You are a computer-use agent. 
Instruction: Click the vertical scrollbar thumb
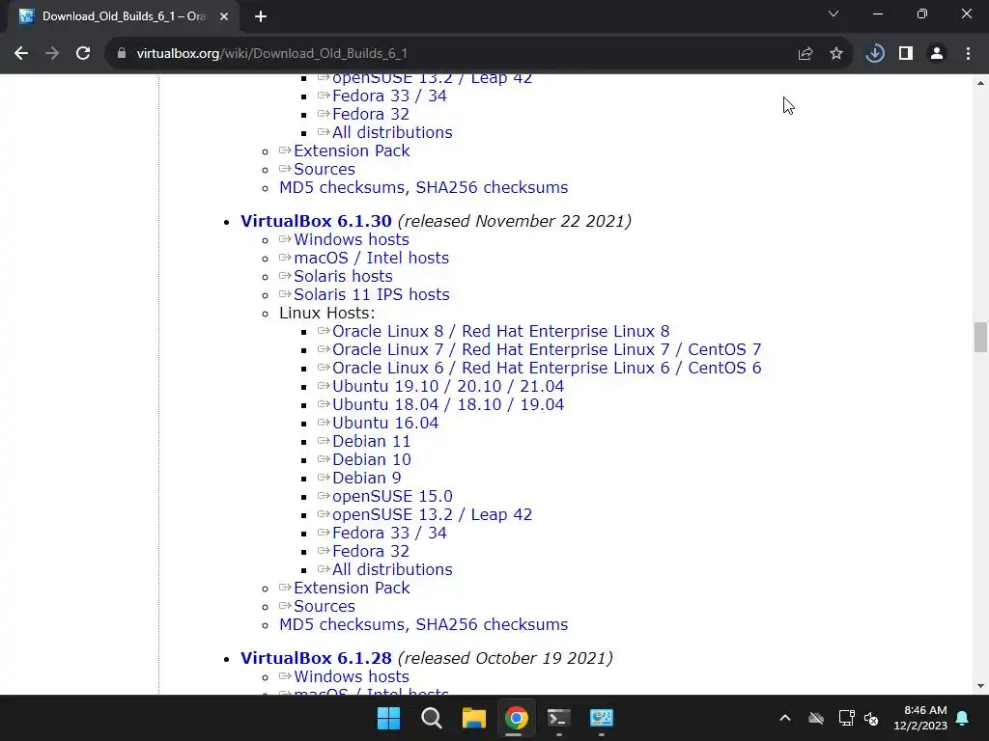980,337
